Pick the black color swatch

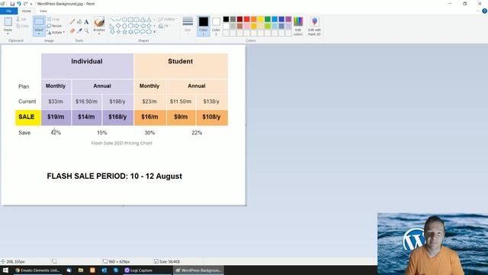tap(226, 19)
